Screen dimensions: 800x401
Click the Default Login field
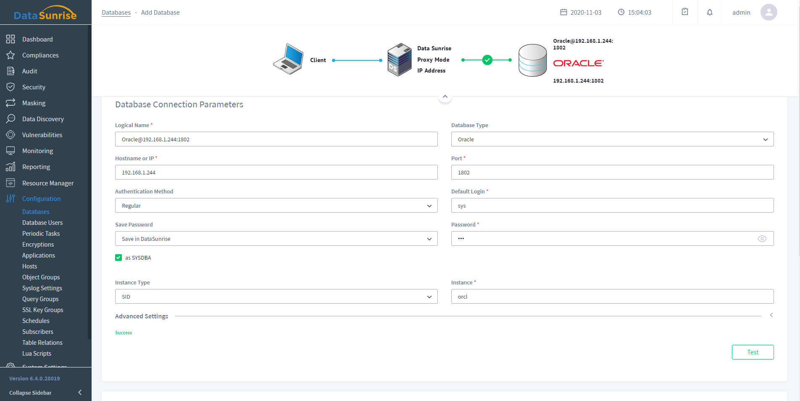(612, 206)
